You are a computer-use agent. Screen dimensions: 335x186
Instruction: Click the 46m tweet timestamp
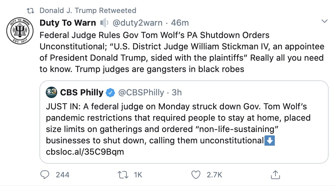click(180, 23)
